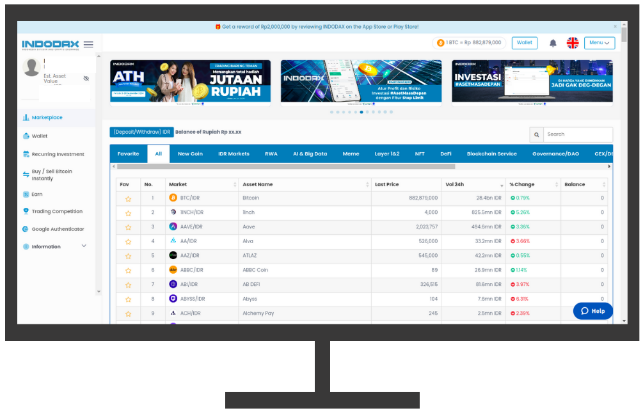Change language via the UK flag icon
The image size is (643, 412).
click(x=573, y=43)
